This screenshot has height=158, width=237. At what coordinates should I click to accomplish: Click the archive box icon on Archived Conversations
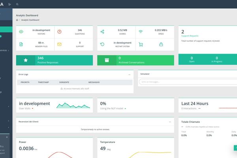tap(107, 60)
